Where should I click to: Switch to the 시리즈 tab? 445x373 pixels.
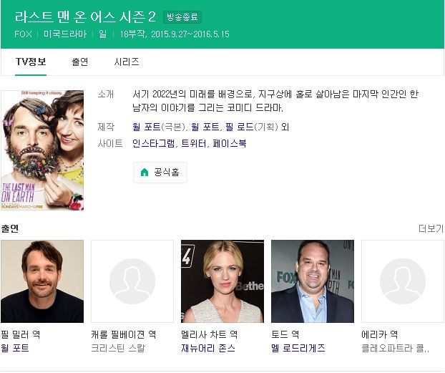point(127,62)
